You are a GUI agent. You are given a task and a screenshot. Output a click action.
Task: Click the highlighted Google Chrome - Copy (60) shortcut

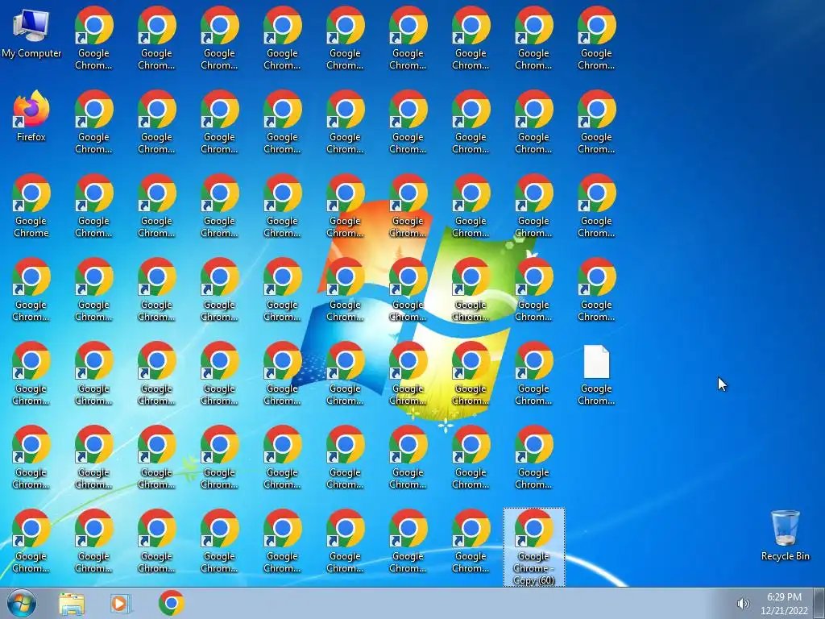tap(533, 546)
